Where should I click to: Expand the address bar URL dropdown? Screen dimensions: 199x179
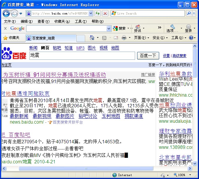tap(91, 13)
